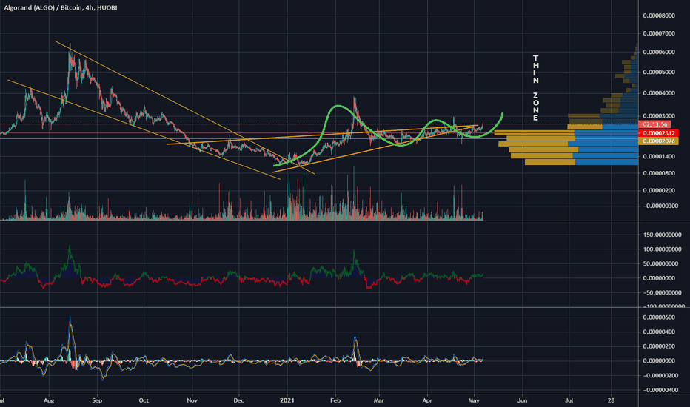Image resolution: width=690 pixels, height=407 pixels.
Task: Click the 0.00003000 price axis value
Action: 659,116
